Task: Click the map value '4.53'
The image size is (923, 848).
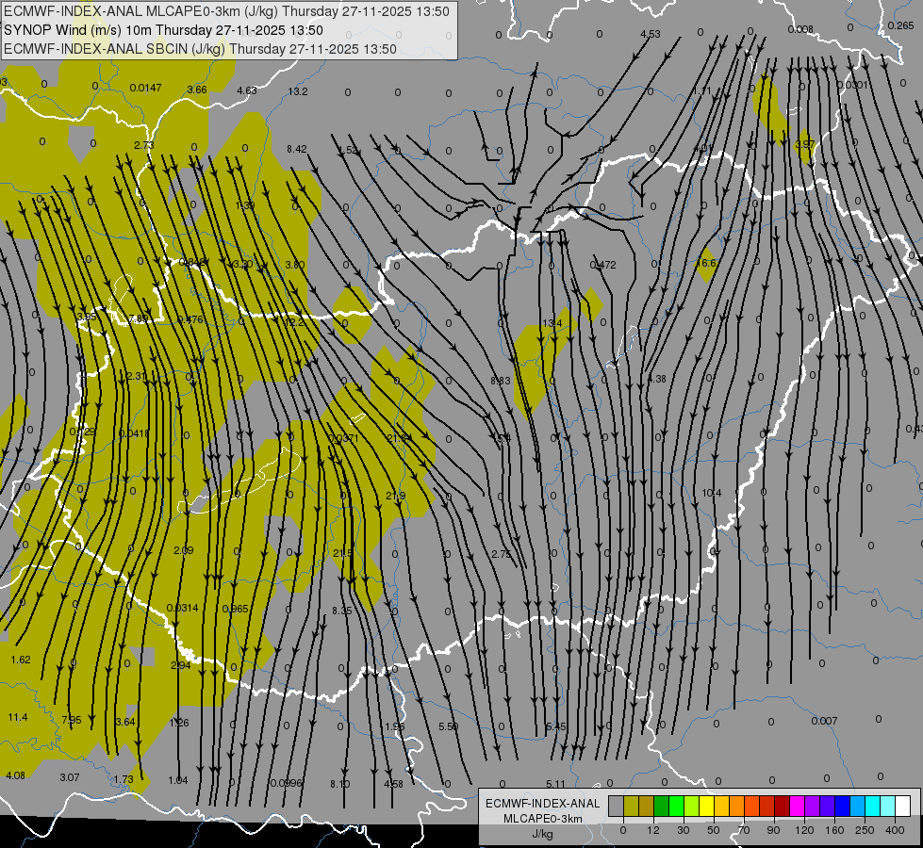Action: [650, 34]
